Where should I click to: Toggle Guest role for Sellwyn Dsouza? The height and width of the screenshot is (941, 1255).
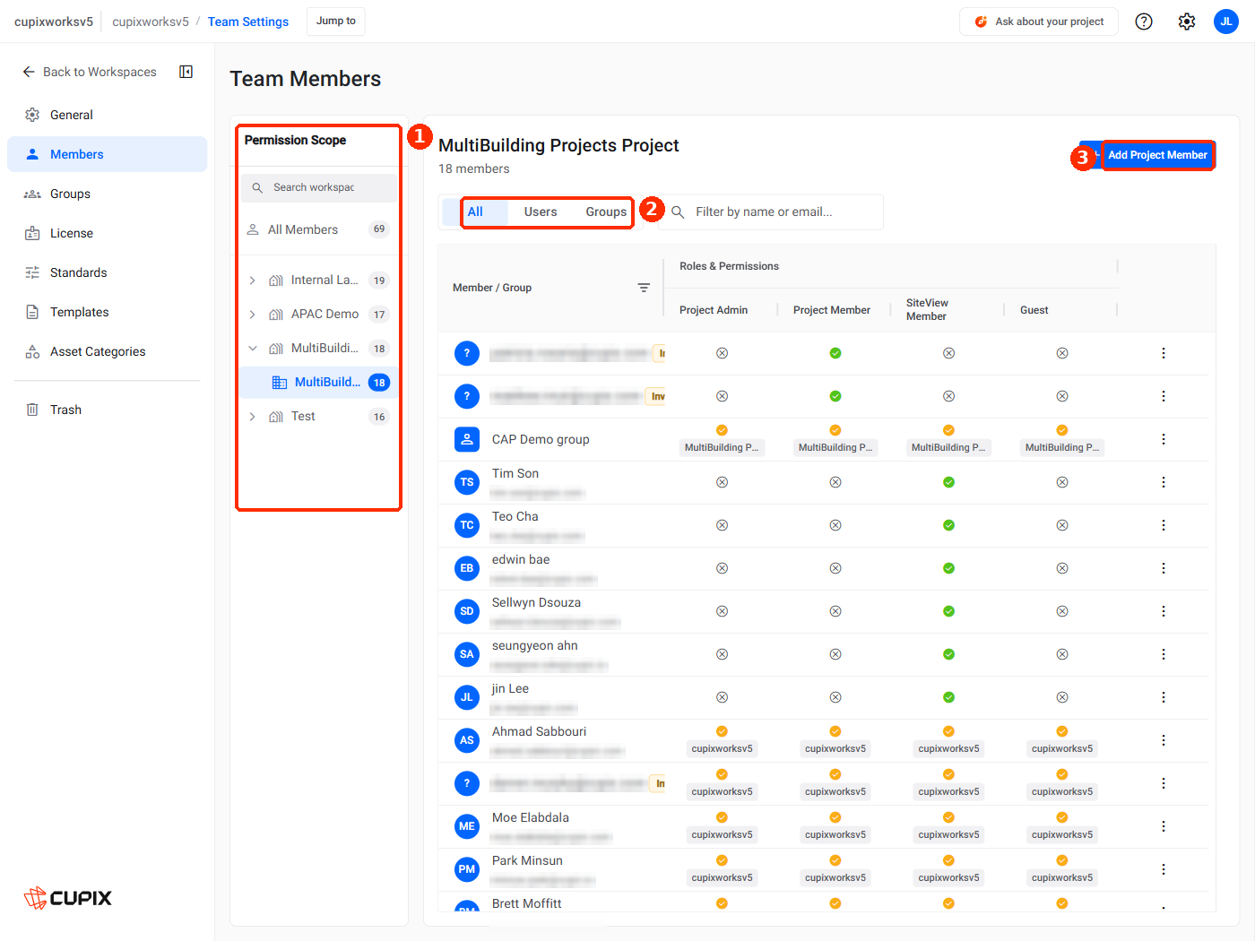coord(1062,611)
